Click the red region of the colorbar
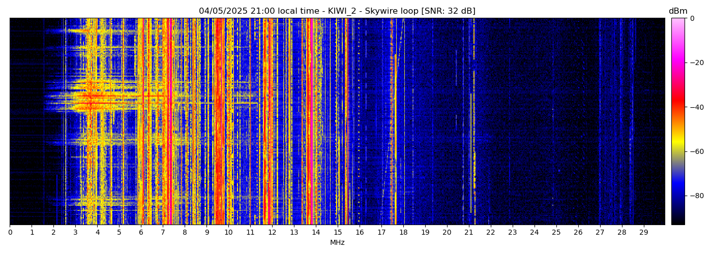Screen dimensions: 712x254 [x=678, y=102]
